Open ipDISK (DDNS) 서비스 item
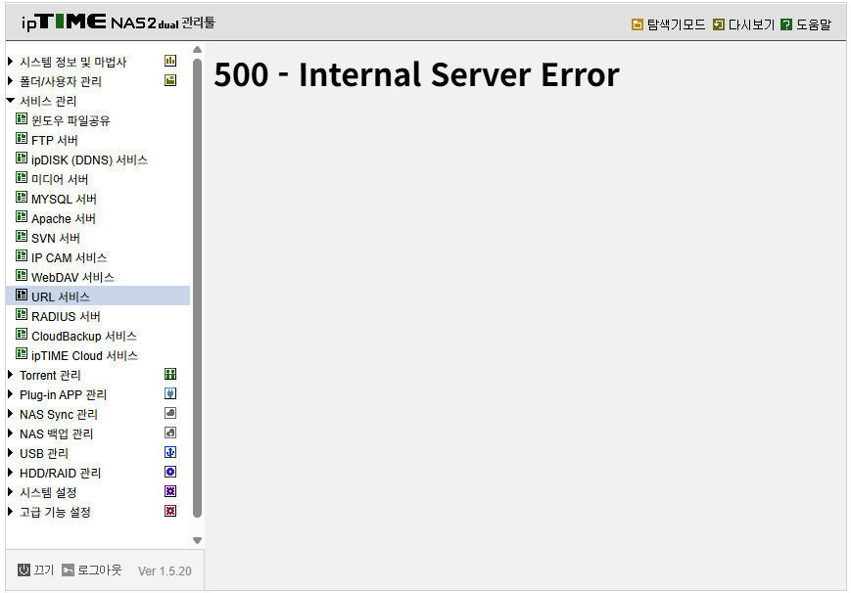851x593 pixels. pyautogui.click(x=81, y=160)
